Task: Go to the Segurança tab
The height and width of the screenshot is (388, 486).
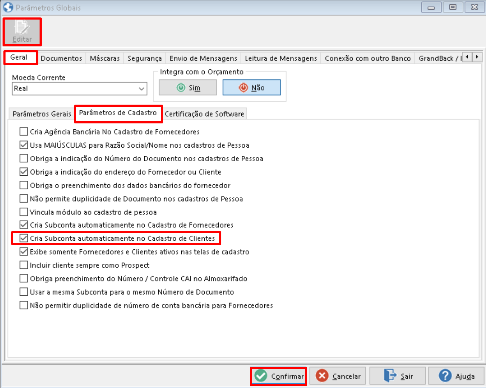Action: (x=145, y=58)
